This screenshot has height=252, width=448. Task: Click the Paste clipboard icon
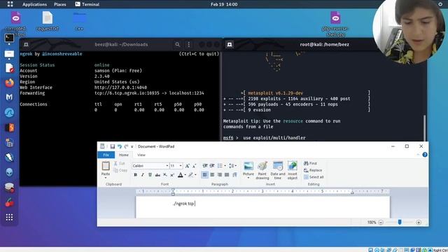coord(106,166)
